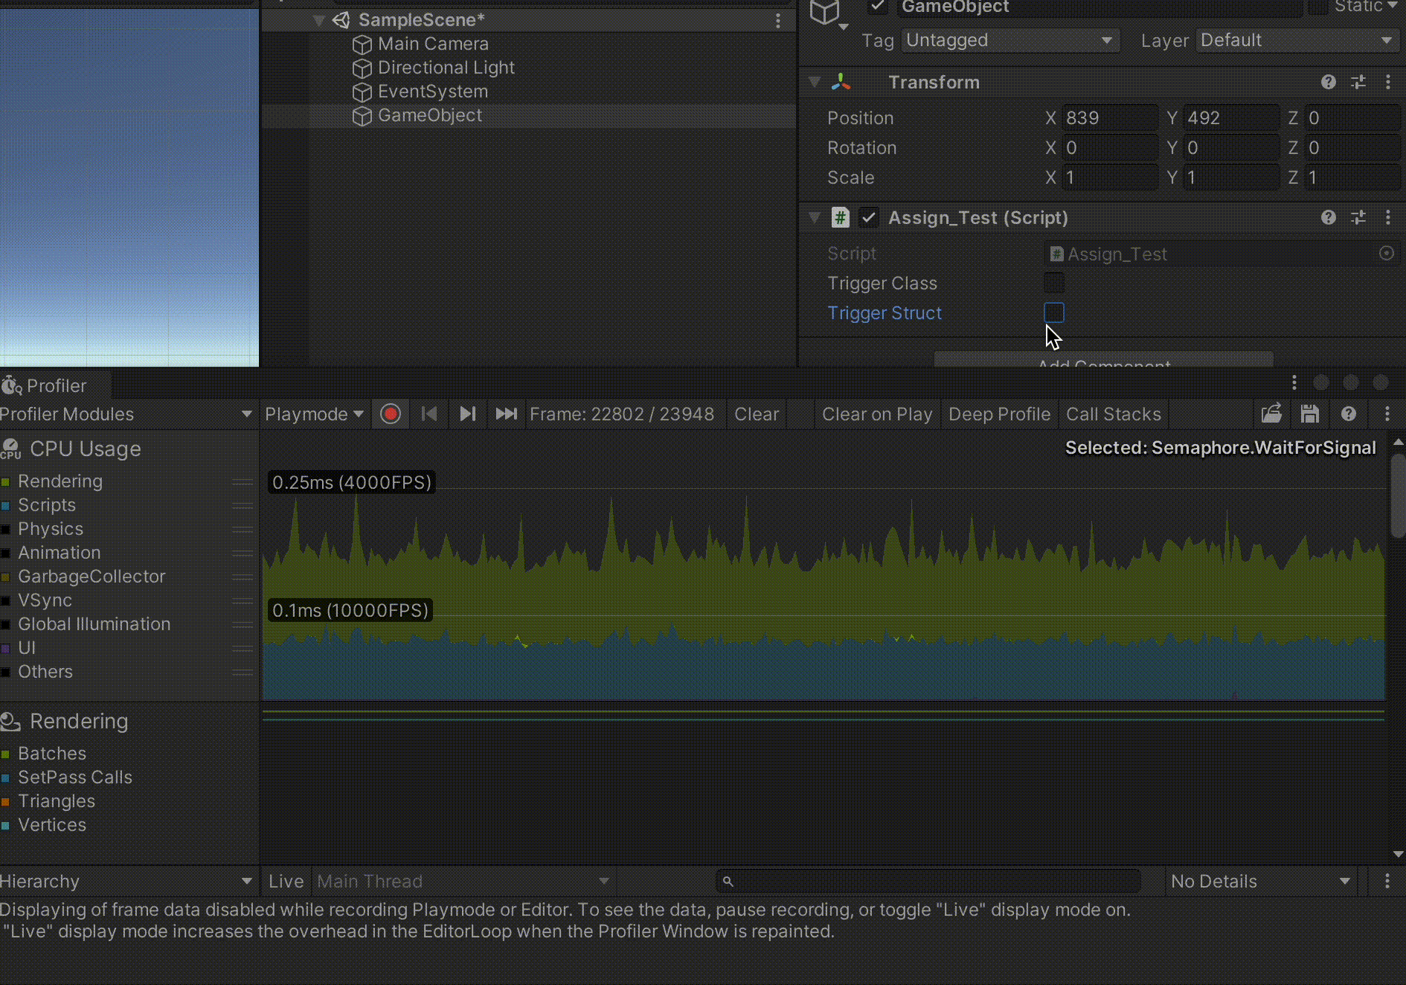The image size is (1406, 985).
Task: Step to next profiler frame
Action: pos(467,414)
